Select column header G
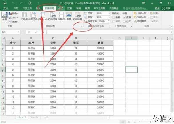Screen dimensions: 174x124 click(131, 38)
